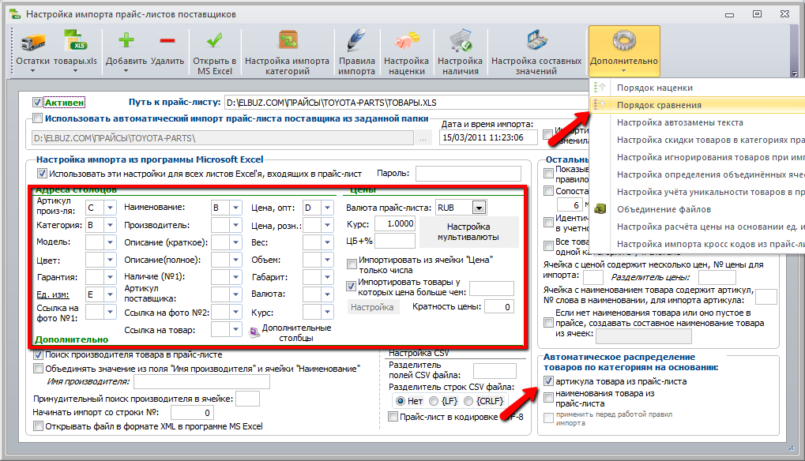
Task: Check Импортировать из ячейки Цена только числа
Action: [x=352, y=264]
